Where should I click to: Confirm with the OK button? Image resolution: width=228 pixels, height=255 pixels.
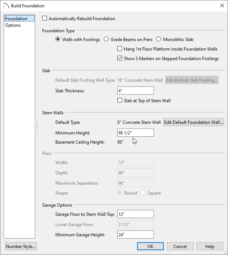click(x=150, y=246)
